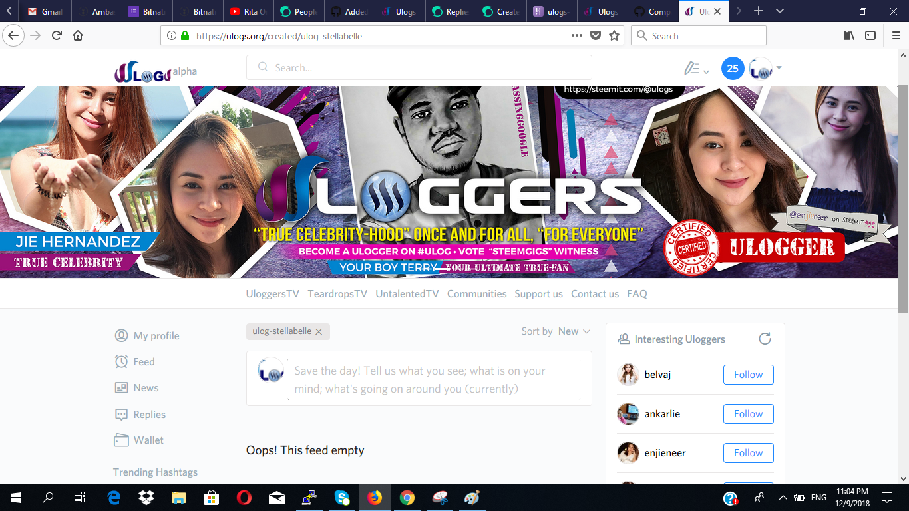The image size is (909, 511).
Task: Open Replies from the sidebar
Action: click(140, 414)
